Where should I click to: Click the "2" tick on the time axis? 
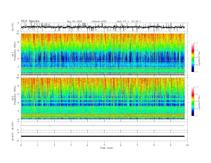click(x=54, y=145)
